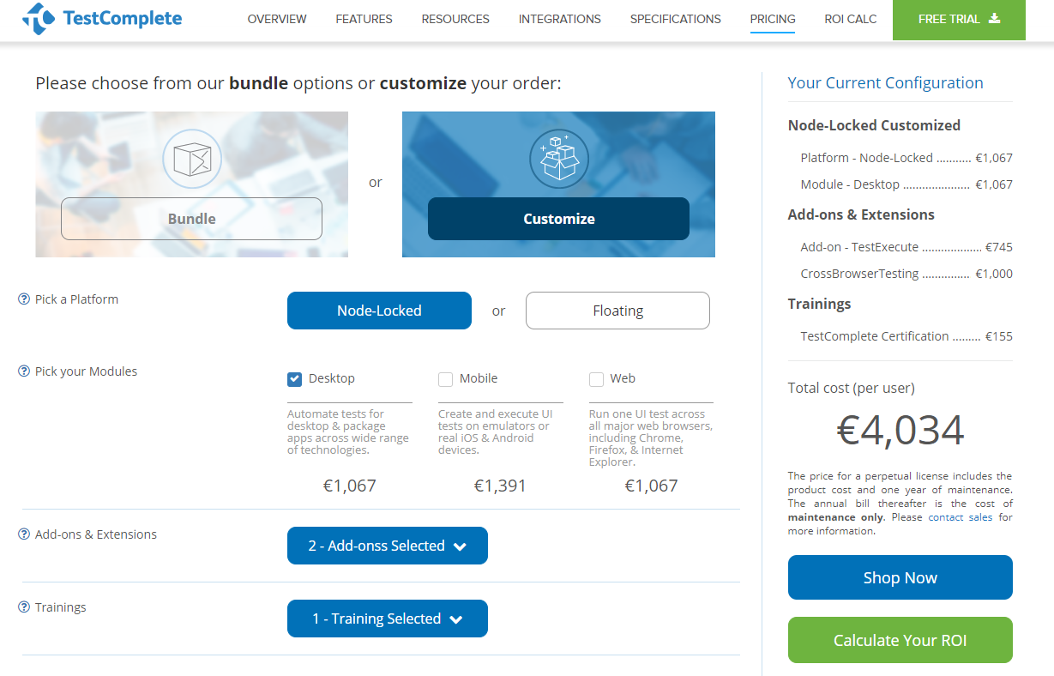Click the Customize boxes icon

coord(558,159)
